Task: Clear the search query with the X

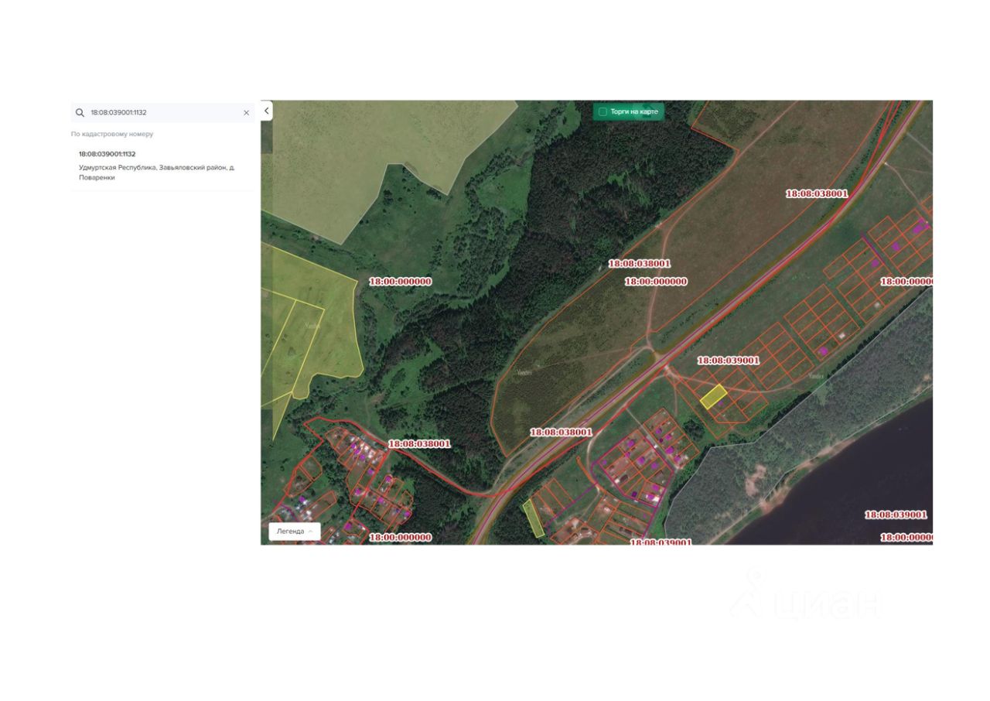Action: [247, 113]
